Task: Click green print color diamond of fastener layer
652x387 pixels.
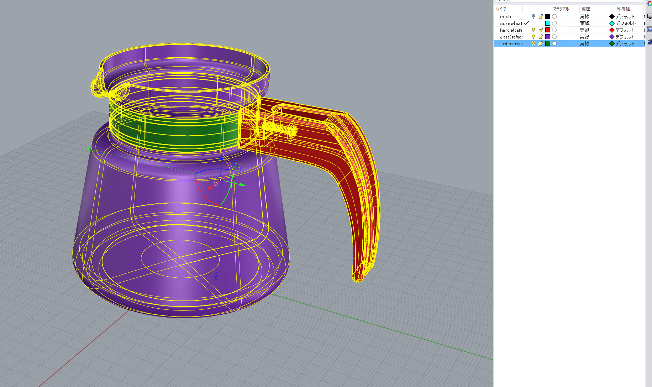Action: [612, 43]
